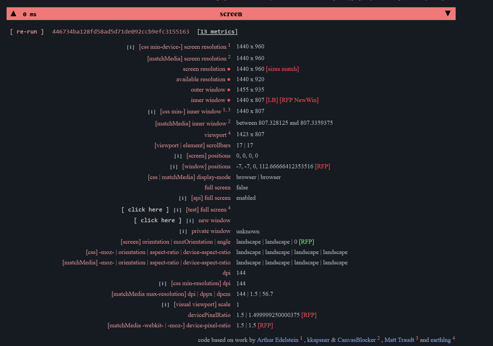Click the info icon next to [api] full screen
Image resolution: width=493 pixels, height=346 pixels.
tap(183, 198)
